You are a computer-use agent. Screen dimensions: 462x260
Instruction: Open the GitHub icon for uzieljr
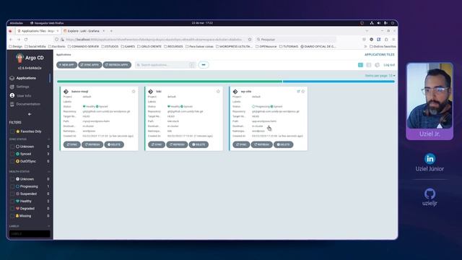(430, 194)
